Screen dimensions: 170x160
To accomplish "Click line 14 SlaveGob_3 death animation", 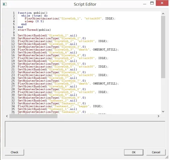I will pos(68,50).
